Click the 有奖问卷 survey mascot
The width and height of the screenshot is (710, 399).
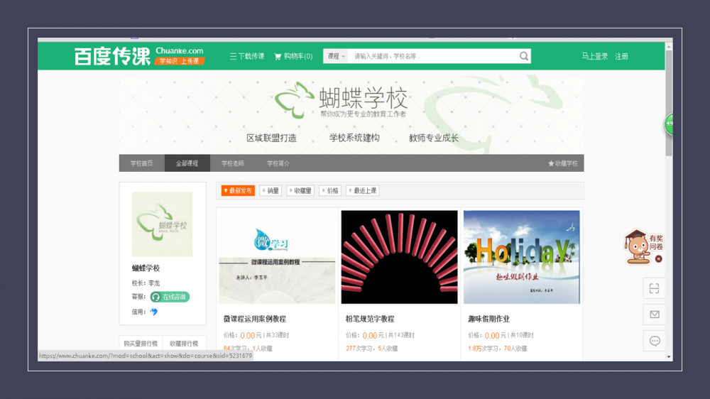(639, 246)
